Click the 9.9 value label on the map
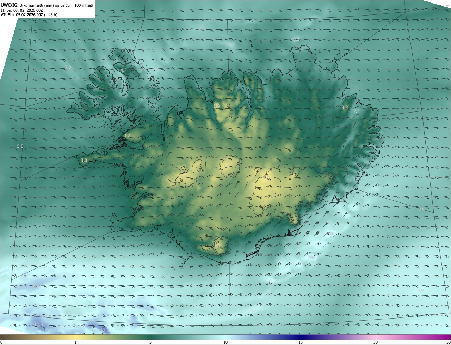The image size is (451, 345). click(x=420, y=290)
